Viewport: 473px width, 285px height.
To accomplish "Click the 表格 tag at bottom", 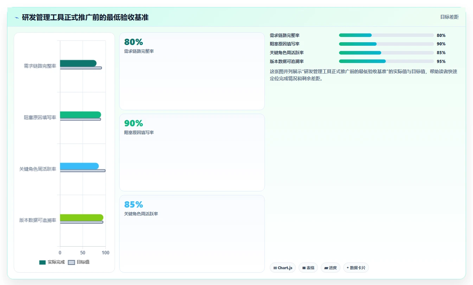I will pos(308,268).
